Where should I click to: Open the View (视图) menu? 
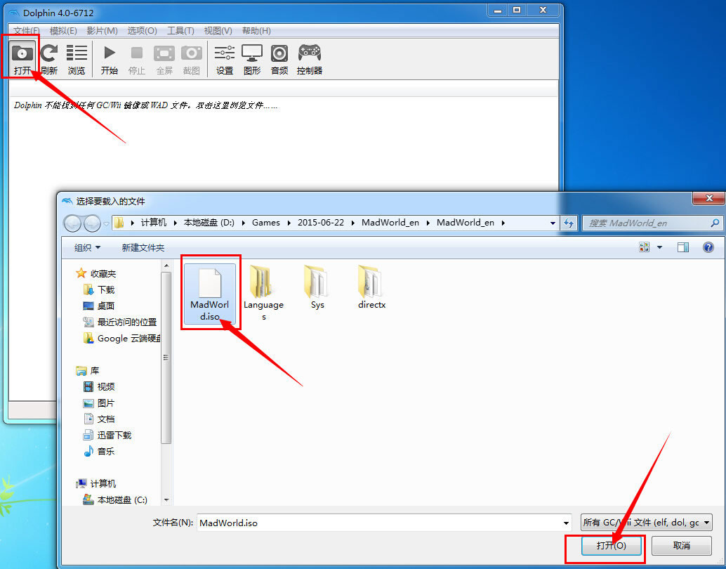pos(218,31)
